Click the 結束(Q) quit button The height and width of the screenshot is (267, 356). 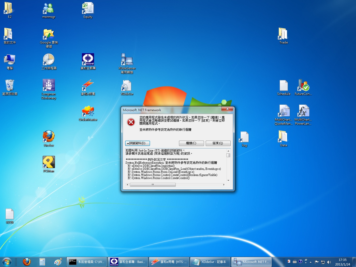218,143
